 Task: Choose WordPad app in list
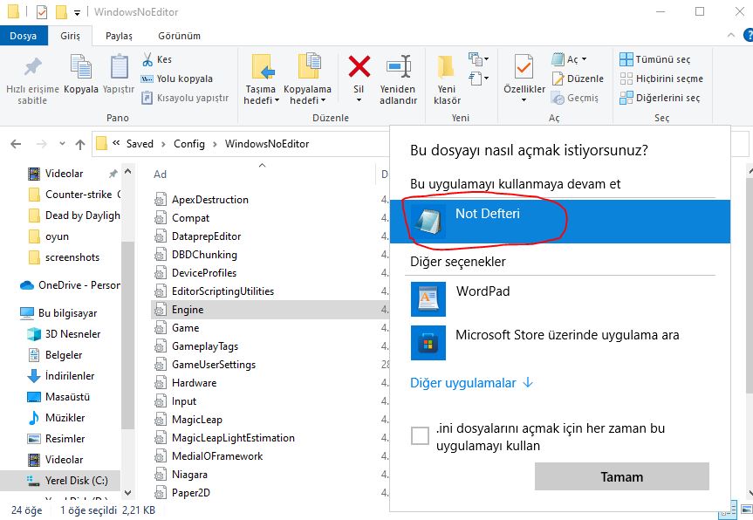coord(560,299)
